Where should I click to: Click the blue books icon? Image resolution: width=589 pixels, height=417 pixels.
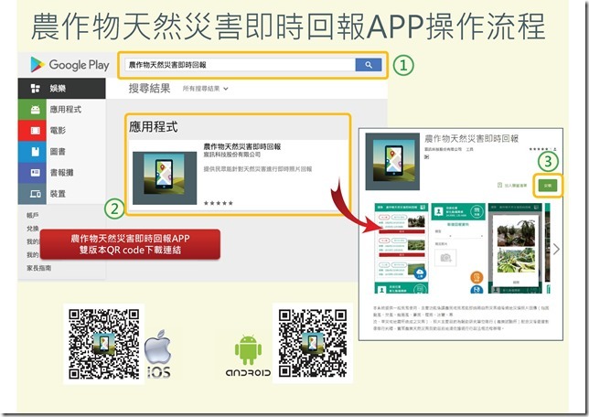pos(36,152)
